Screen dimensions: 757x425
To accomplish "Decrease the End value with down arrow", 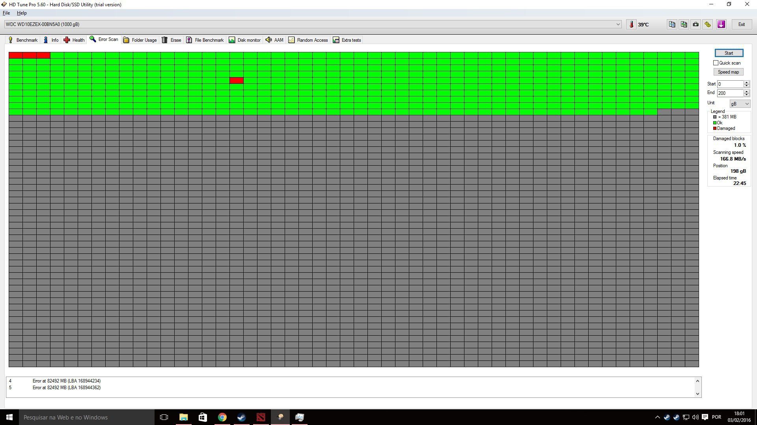I will 746,95.
